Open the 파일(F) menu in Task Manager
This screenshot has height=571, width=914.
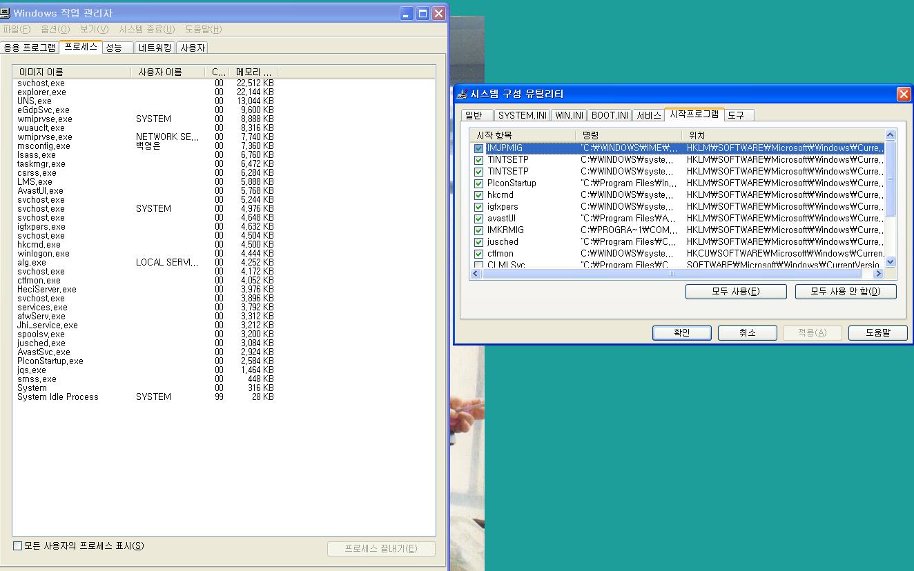pyautogui.click(x=17, y=29)
